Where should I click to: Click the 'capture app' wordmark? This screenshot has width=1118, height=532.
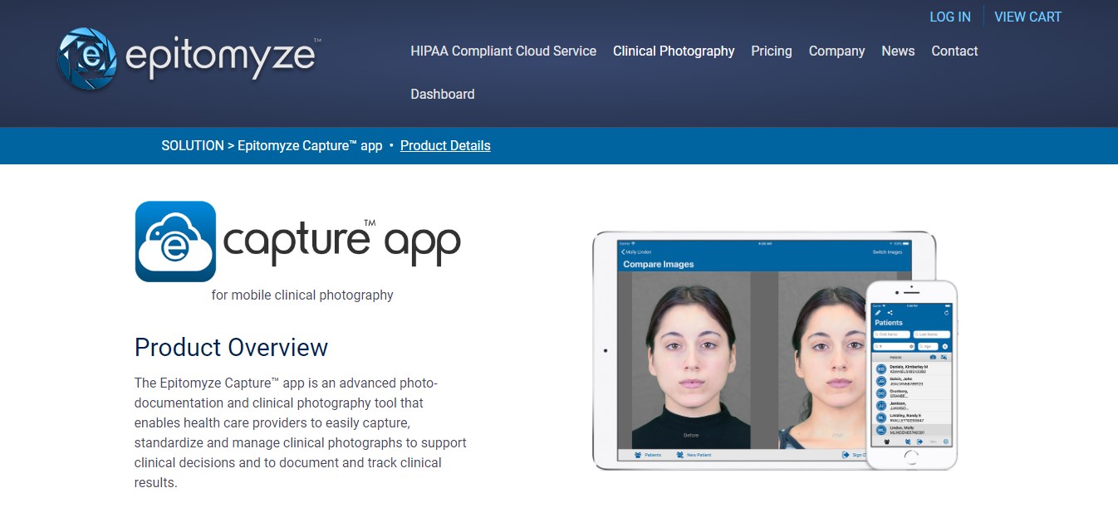click(x=341, y=242)
